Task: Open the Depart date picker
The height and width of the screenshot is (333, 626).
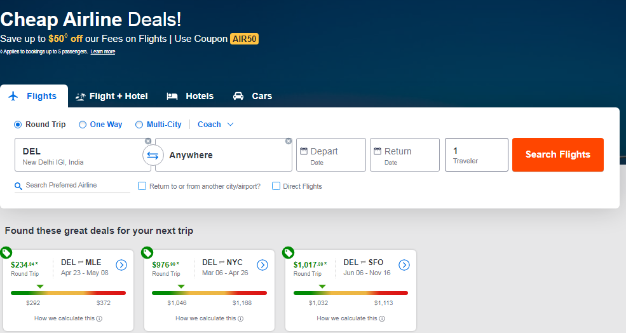Action: (330, 155)
